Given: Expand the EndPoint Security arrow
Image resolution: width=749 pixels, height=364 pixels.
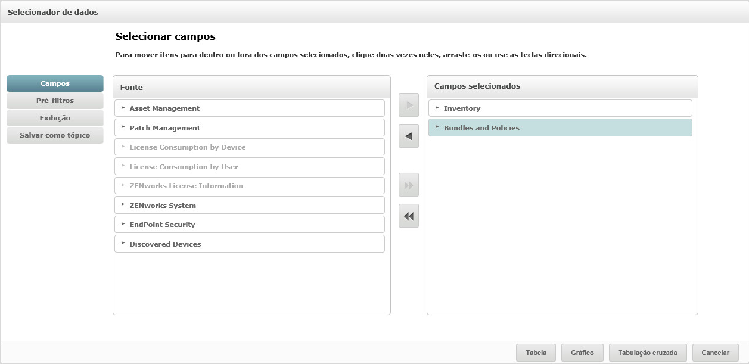Looking at the screenshot, I should click(x=123, y=224).
